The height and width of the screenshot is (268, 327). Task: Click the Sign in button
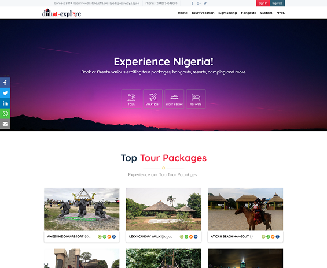[x=263, y=3]
